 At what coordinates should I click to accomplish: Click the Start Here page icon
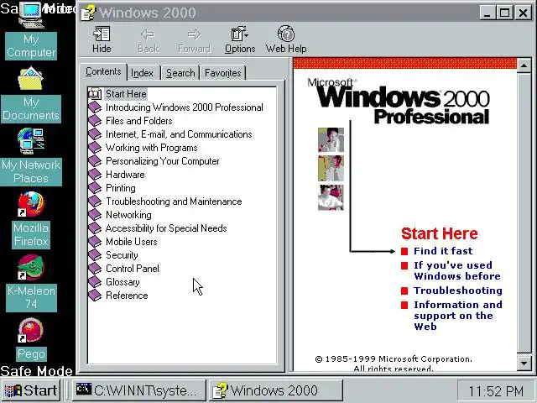[95, 94]
